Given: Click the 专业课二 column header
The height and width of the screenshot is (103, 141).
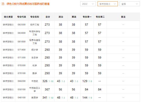Looking at the screenshot, I should coord(100,17).
